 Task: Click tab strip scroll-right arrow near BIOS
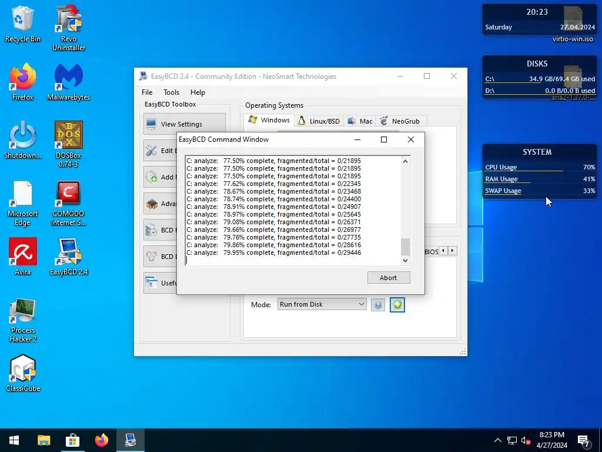coord(453,251)
